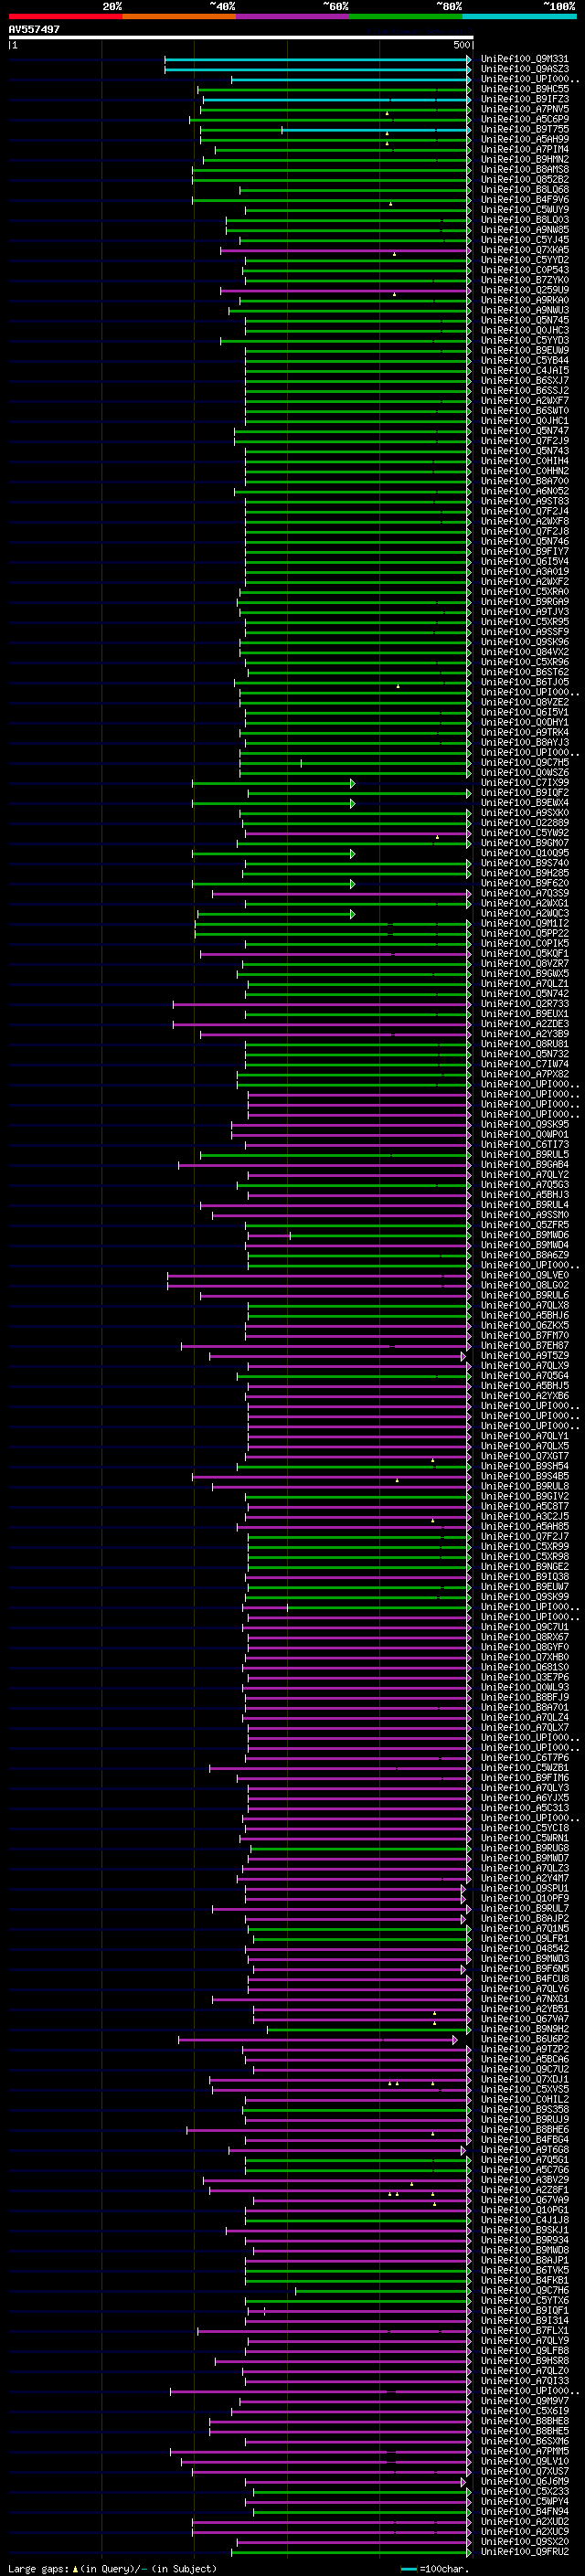The width and height of the screenshot is (585, 2576).
Task: Click the UniRef100_Q5PP22 label
Action: [524, 933]
